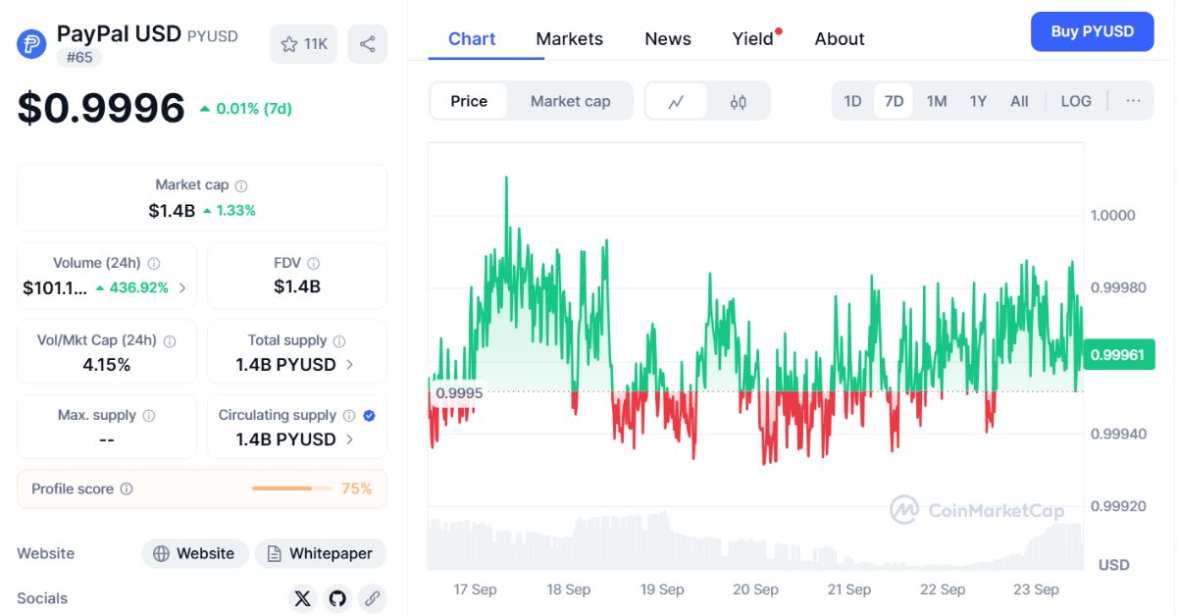Click the 1.33% market cap change
Screen dimensions: 1177x616
[x=236, y=210]
